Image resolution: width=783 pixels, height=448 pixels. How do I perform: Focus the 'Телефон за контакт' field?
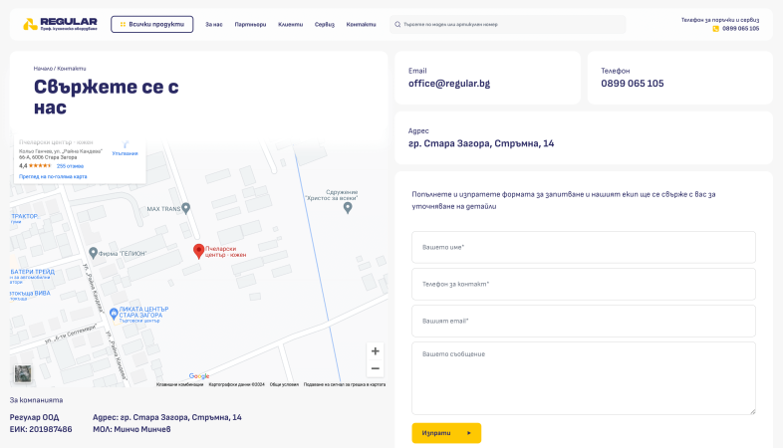click(x=583, y=284)
